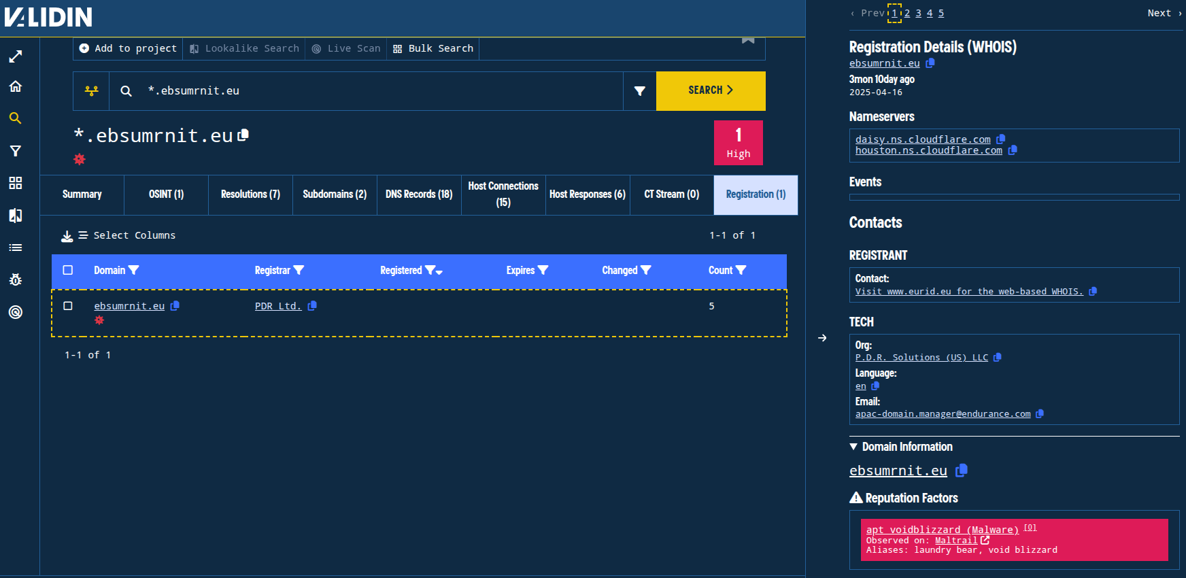Open the ebsumrnit.eu link in table

coord(129,306)
